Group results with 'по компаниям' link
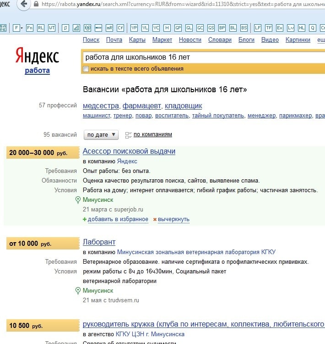Viewport: 325px width, 344px height. (152, 134)
